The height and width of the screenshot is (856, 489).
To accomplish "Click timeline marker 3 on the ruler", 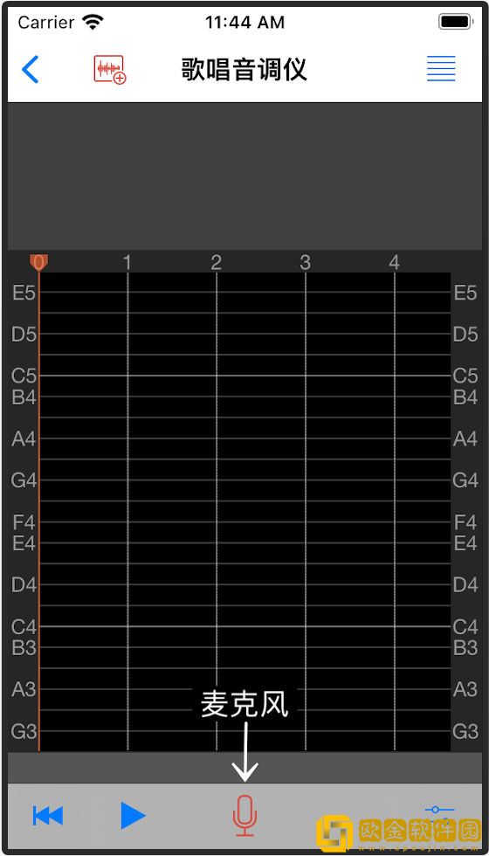I will pyautogui.click(x=305, y=263).
